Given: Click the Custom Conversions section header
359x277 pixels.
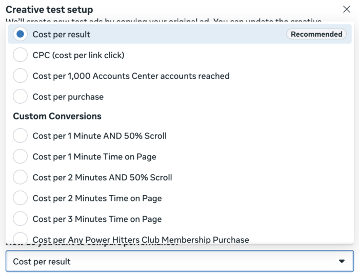Looking at the screenshot, I should [x=57, y=116].
